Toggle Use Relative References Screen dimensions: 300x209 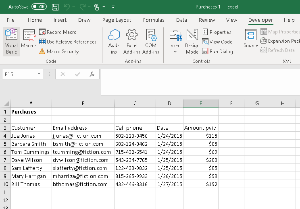coord(68,42)
